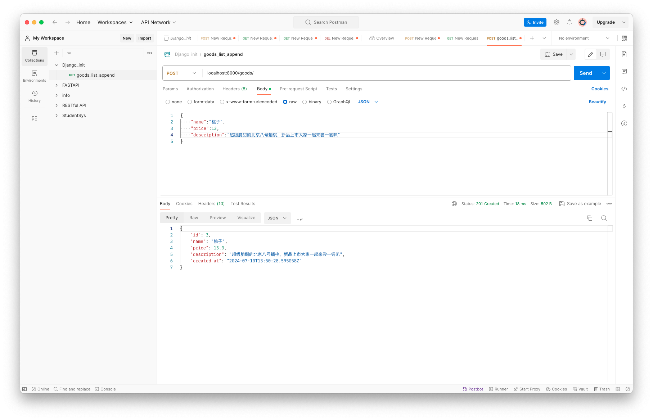The image size is (653, 420).
Task: Open the documentation icon in right sidebar
Action: [x=624, y=54]
